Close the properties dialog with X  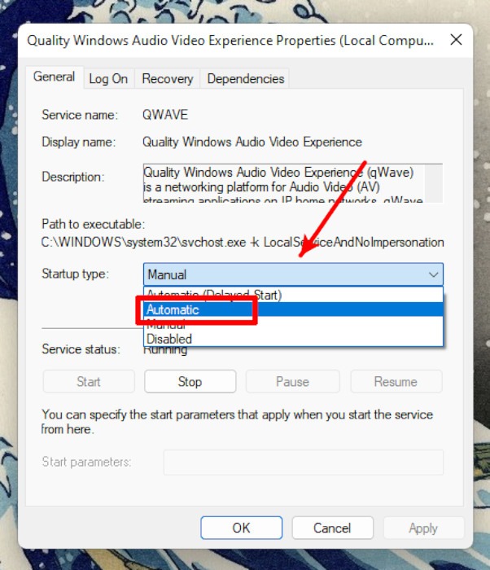pyautogui.click(x=456, y=39)
